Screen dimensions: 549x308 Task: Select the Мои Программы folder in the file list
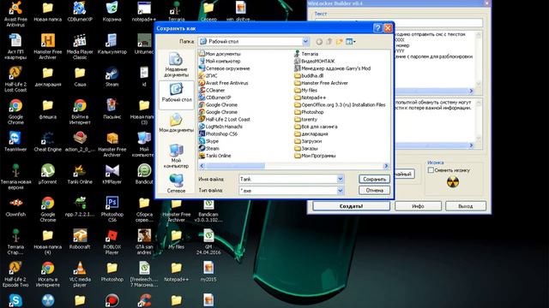315,156
